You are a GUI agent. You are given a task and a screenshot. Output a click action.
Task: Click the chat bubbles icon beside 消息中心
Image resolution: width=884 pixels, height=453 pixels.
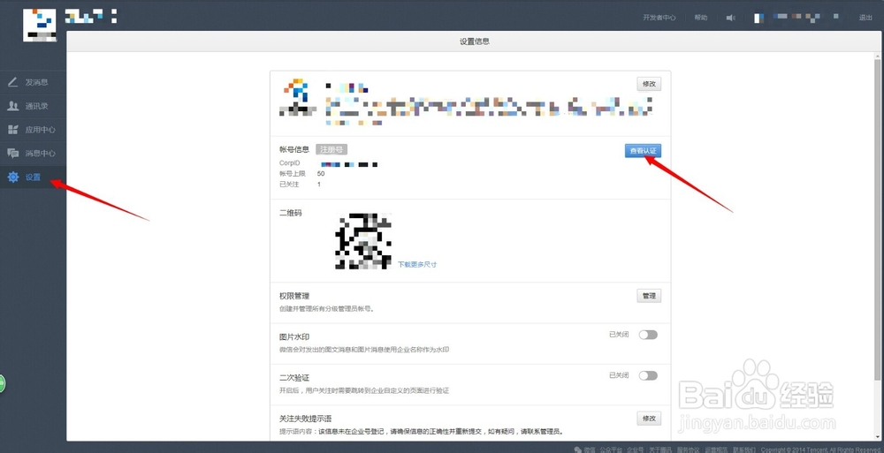pyautogui.click(x=12, y=153)
